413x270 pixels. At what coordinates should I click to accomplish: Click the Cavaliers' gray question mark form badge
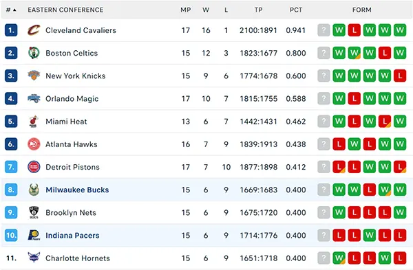click(324, 30)
